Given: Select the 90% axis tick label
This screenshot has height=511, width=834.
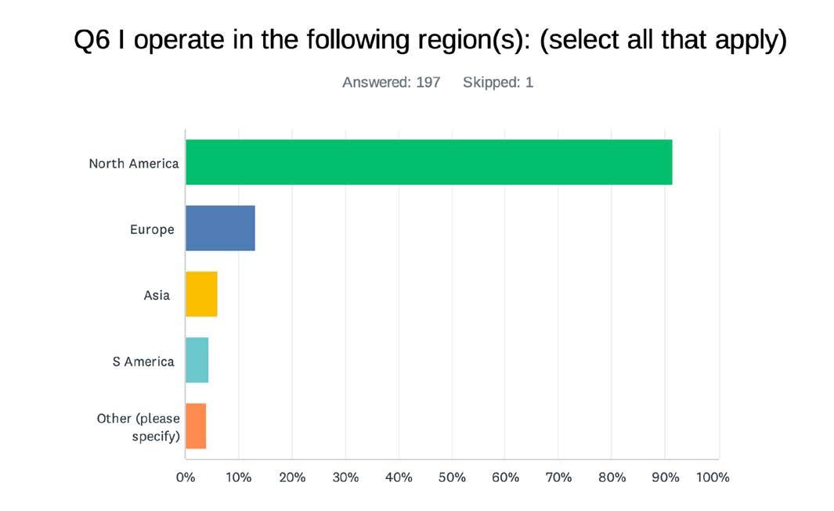Looking at the screenshot, I should coord(666,477).
